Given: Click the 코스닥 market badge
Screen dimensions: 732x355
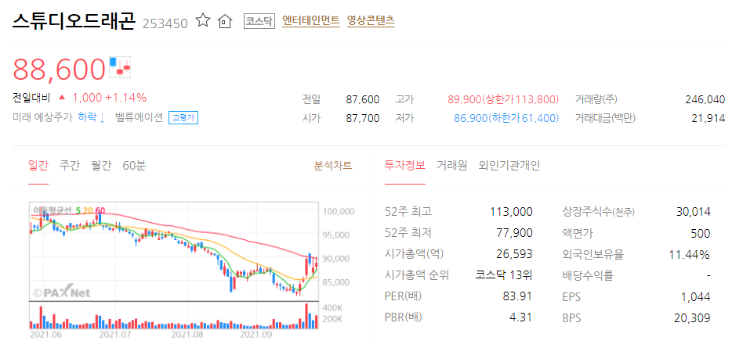Looking at the screenshot, I should pyautogui.click(x=260, y=21).
